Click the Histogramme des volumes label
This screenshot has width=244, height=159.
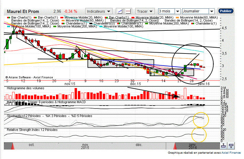(x=25, y=88)
